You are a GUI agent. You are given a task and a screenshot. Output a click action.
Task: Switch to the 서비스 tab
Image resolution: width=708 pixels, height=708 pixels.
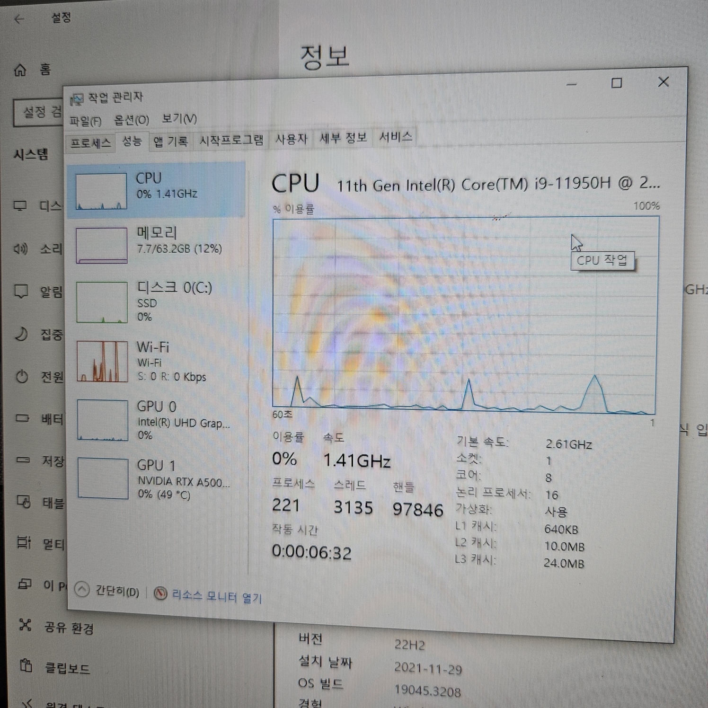click(x=396, y=137)
